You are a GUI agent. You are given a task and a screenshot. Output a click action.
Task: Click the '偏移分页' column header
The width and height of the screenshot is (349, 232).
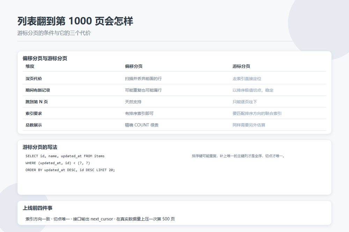134,66
